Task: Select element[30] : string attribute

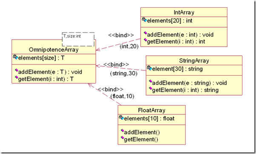Action: [178, 69]
